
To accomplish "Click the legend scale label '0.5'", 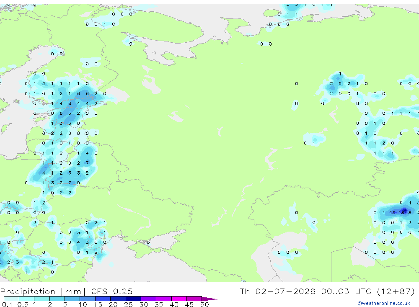I will tap(23, 304).
